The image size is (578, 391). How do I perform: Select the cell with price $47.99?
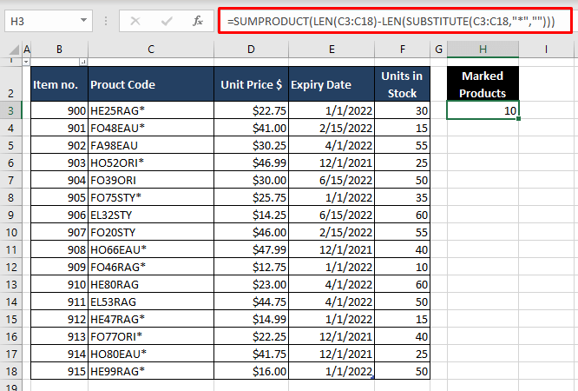252,249
